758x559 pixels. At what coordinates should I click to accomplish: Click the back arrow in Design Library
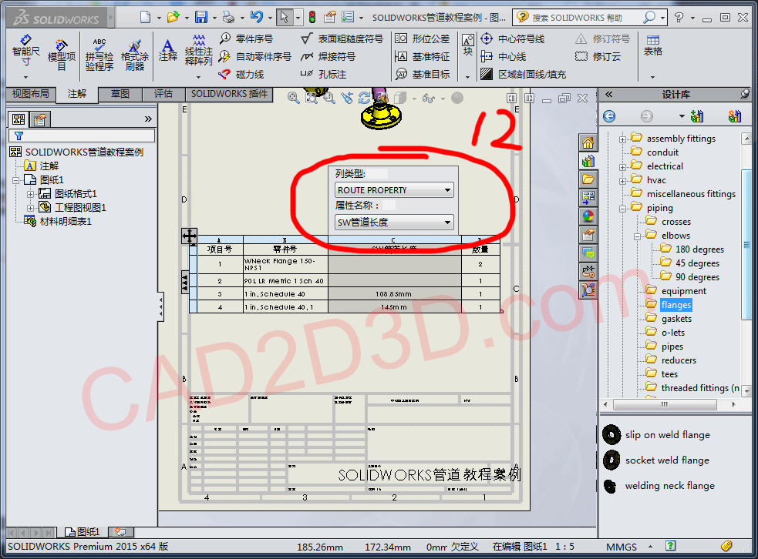coord(609,115)
